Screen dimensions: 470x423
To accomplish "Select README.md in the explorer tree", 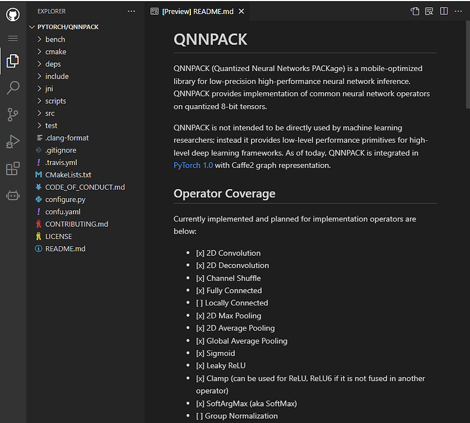I will 65,249.
